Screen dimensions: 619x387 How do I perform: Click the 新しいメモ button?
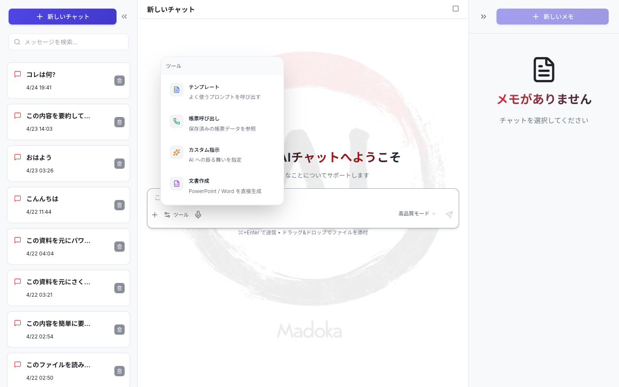coord(552,17)
